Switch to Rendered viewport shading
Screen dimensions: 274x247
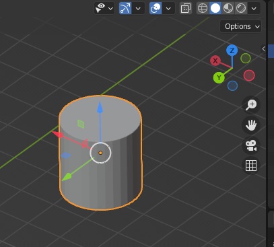tap(241, 8)
